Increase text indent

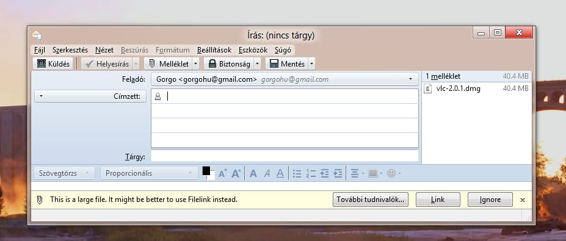[338, 173]
